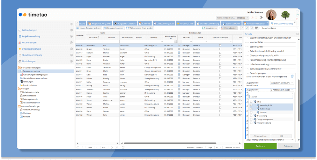
Task: Click the play button to start time tracking
Action: pyautogui.click(x=261, y=17)
